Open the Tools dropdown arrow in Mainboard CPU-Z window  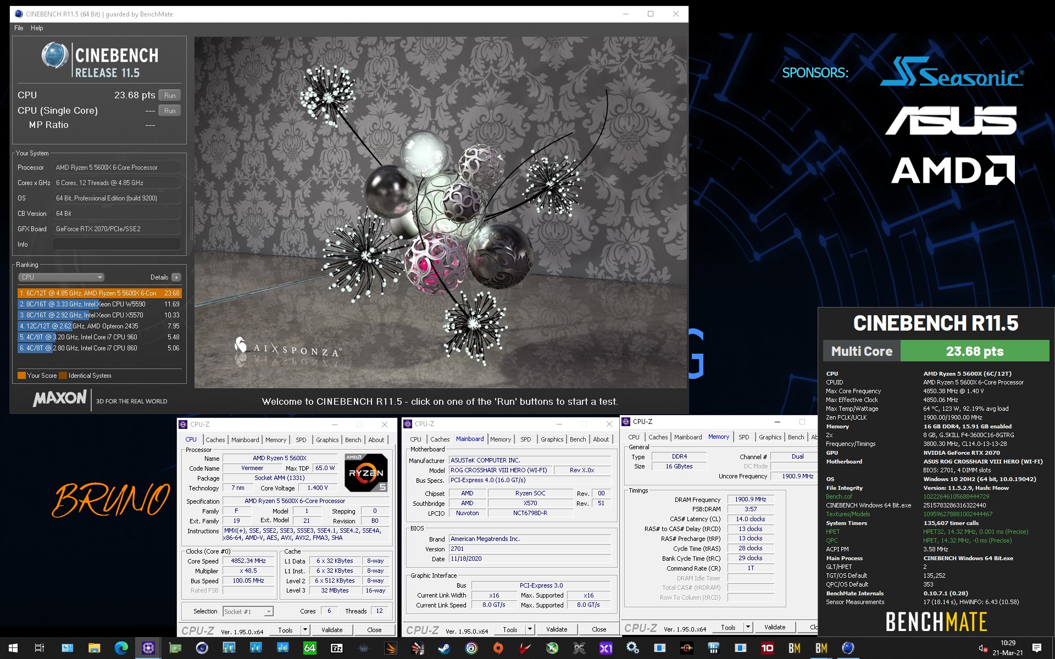[530, 629]
